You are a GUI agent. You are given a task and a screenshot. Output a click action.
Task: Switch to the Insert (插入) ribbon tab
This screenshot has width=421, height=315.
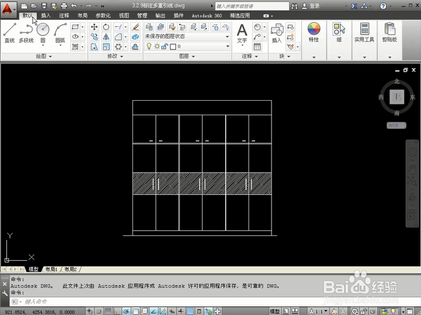[46, 15]
